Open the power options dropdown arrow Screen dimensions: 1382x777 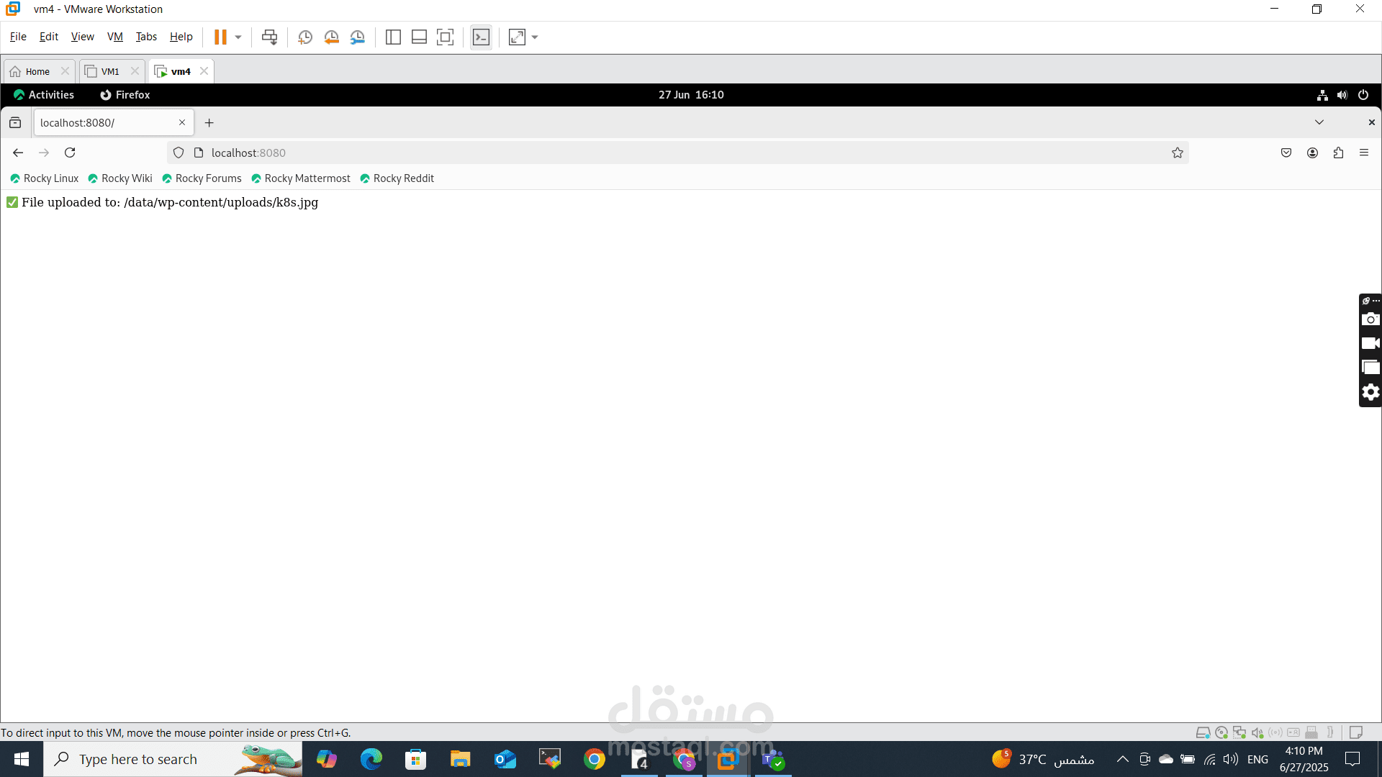[x=238, y=37]
